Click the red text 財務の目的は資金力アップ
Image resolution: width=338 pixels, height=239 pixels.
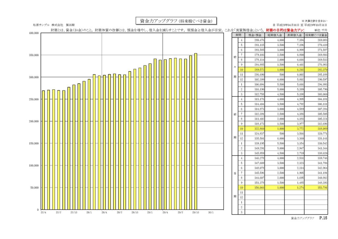pyautogui.click(x=285, y=30)
